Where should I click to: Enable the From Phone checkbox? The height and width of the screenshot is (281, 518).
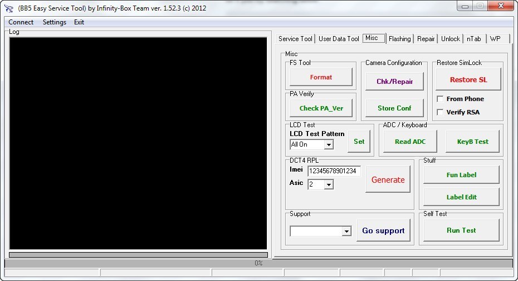tap(440, 99)
